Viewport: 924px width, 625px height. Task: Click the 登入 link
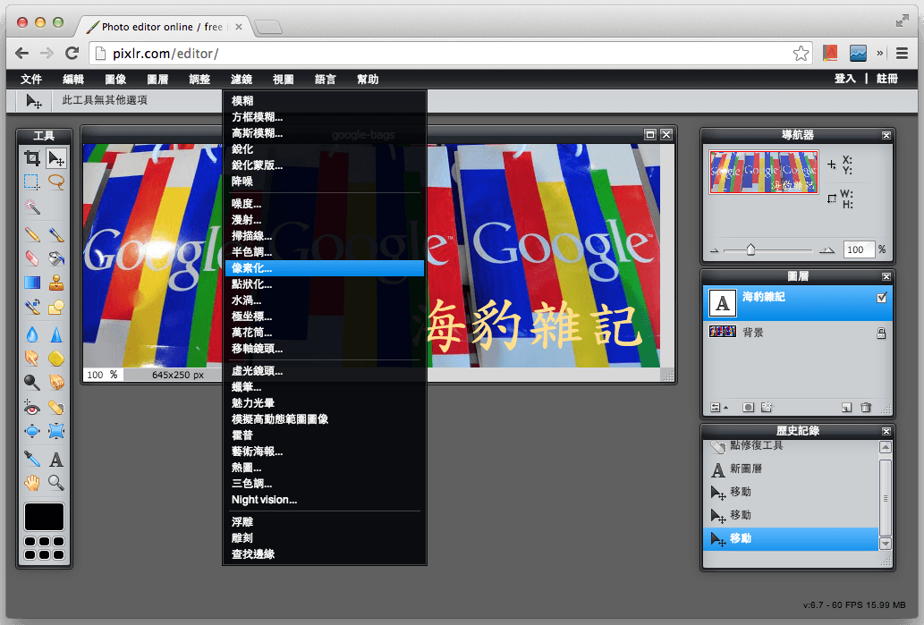(844, 80)
